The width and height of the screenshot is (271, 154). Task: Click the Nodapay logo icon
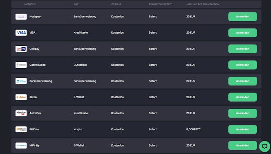click(x=21, y=17)
